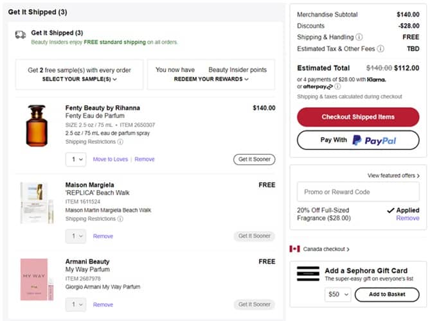Click Get It Sooner for Fenty perfume

(x=254, y=159)
